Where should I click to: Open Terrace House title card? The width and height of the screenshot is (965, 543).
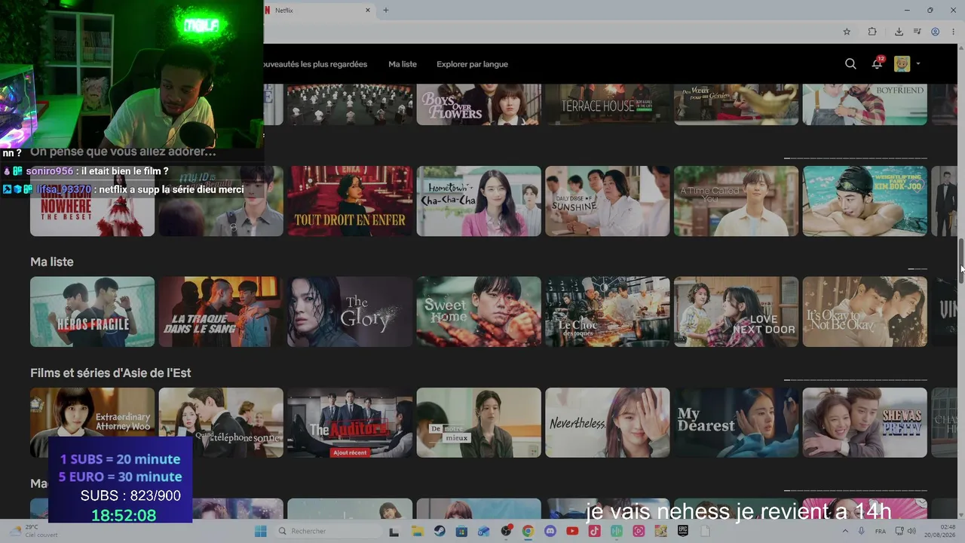tap(607, 104)
